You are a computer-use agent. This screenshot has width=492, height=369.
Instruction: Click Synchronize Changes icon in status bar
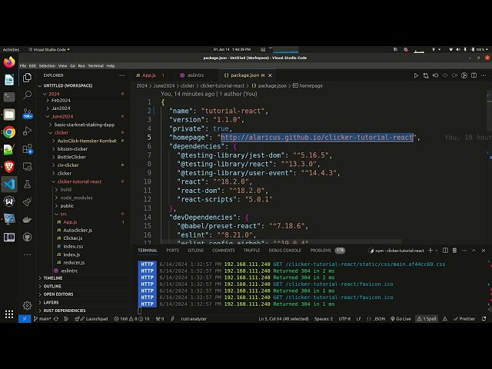tap(56, 319)
